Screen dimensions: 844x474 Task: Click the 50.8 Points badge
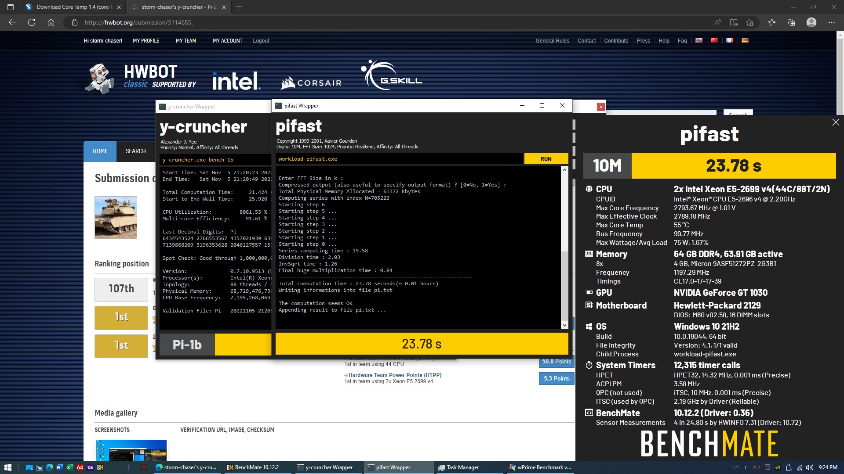point(557,362)
